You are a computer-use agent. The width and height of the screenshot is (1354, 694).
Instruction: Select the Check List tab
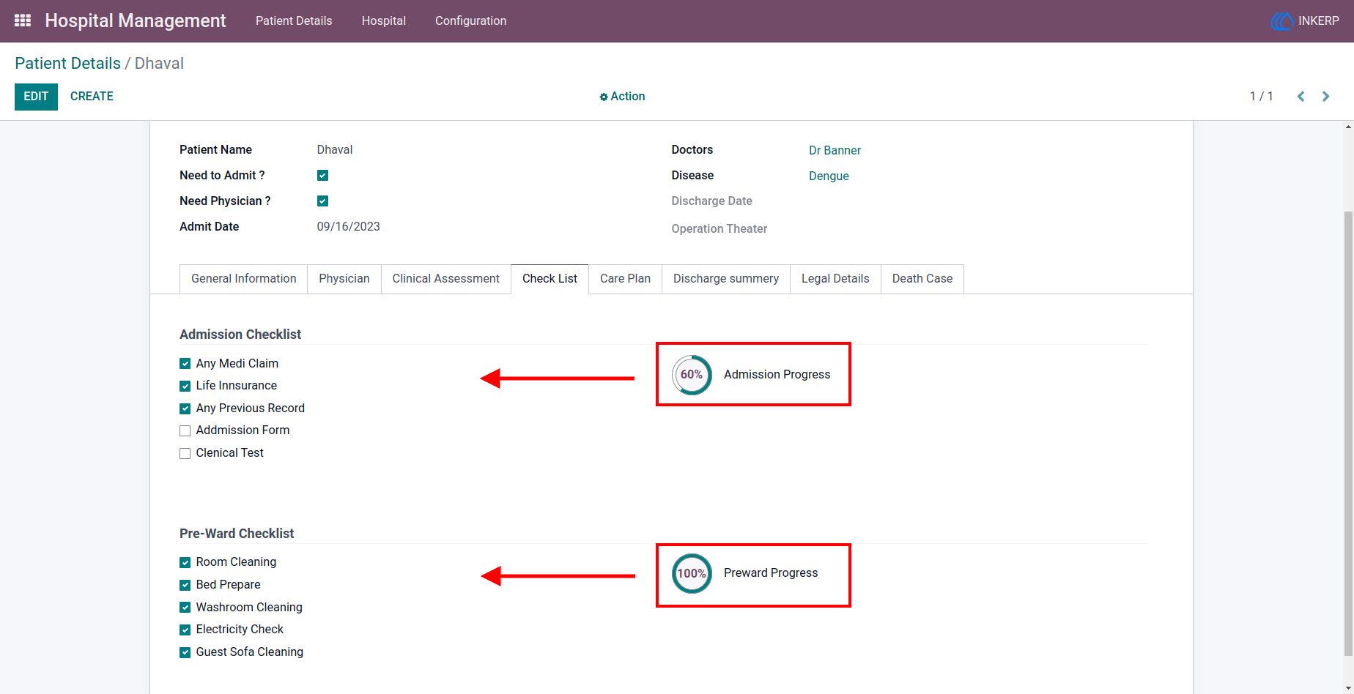[550, 279]
